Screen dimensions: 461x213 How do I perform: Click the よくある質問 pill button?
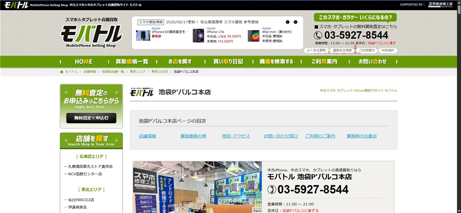point(316,51)
